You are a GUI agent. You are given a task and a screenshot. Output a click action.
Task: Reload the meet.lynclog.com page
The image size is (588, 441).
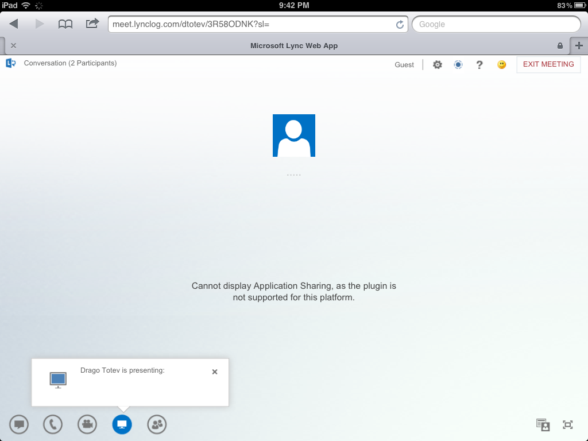[400, 24]
